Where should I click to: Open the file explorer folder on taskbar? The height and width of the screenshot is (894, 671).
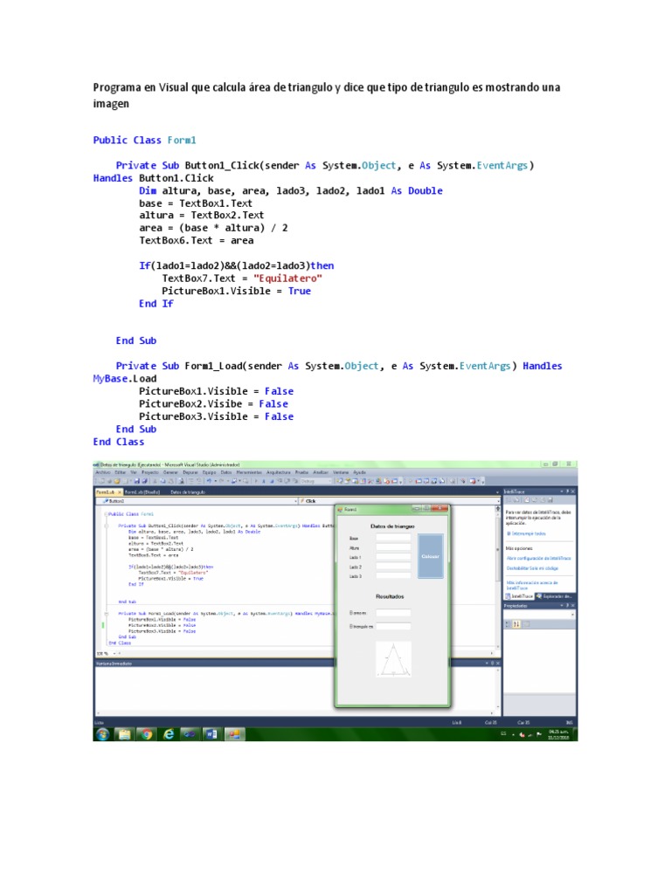[x=124, y=733]
